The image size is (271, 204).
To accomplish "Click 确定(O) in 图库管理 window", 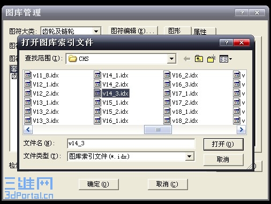I will coord(99,184).
